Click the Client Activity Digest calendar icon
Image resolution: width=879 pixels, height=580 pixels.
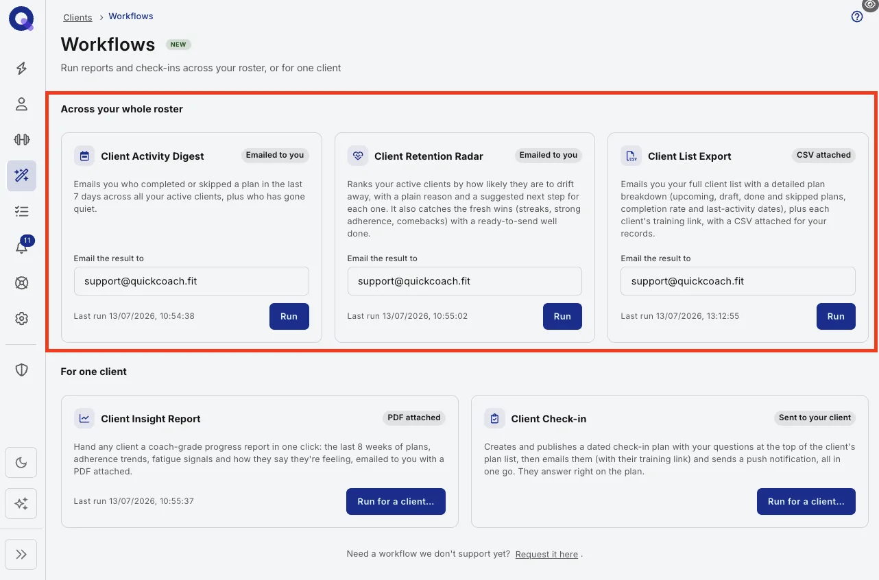(84, 156)
